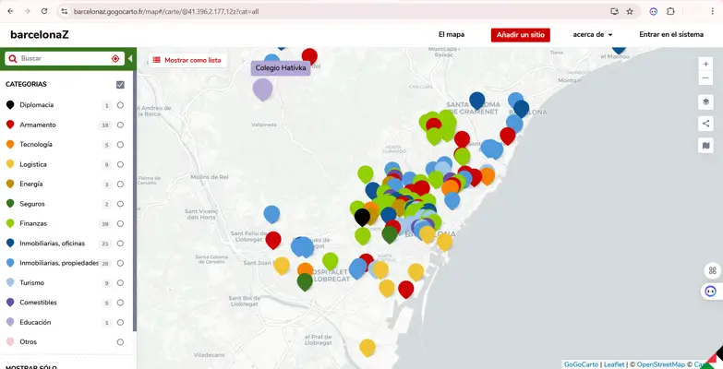Open the OpenStreetMap attribution link
723x369 pixels.
tap(661, 364)
